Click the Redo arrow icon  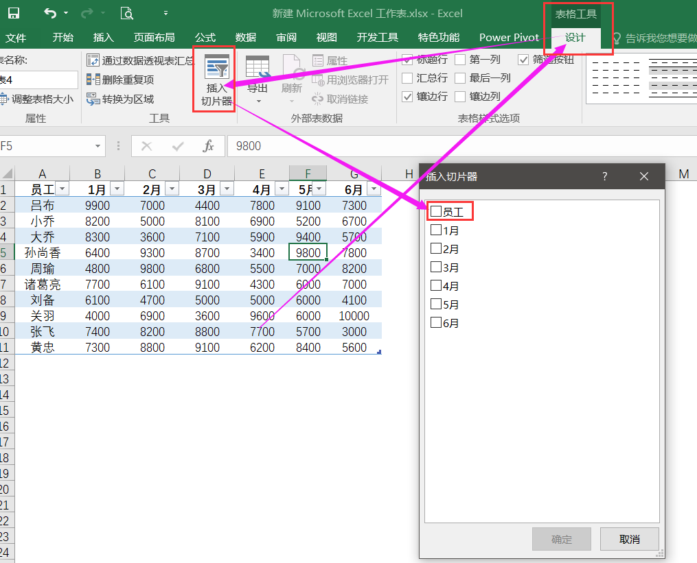[87, 13]
